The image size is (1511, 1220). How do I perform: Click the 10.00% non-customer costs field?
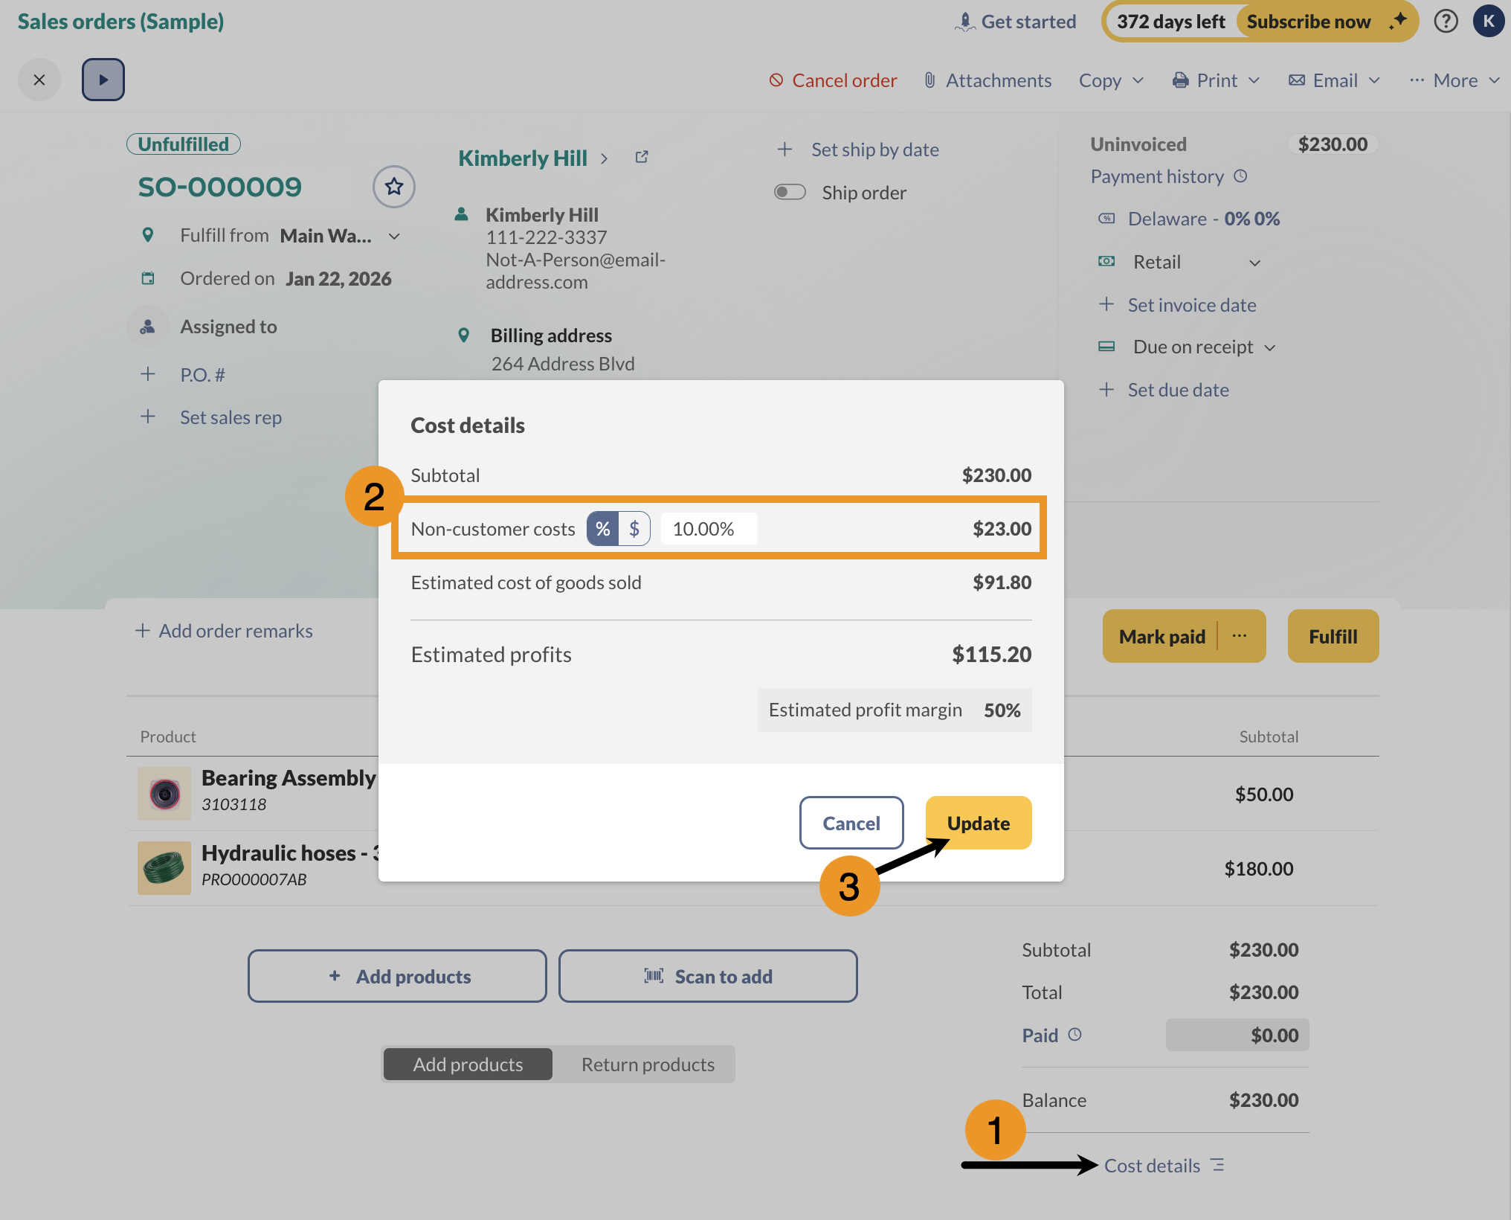(707, 529)
